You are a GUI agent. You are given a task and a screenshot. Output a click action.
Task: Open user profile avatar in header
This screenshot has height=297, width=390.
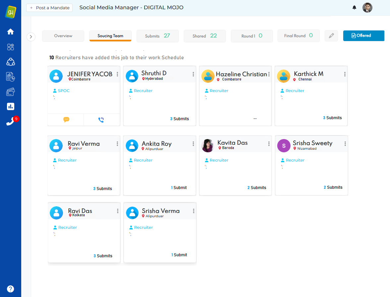367,8
